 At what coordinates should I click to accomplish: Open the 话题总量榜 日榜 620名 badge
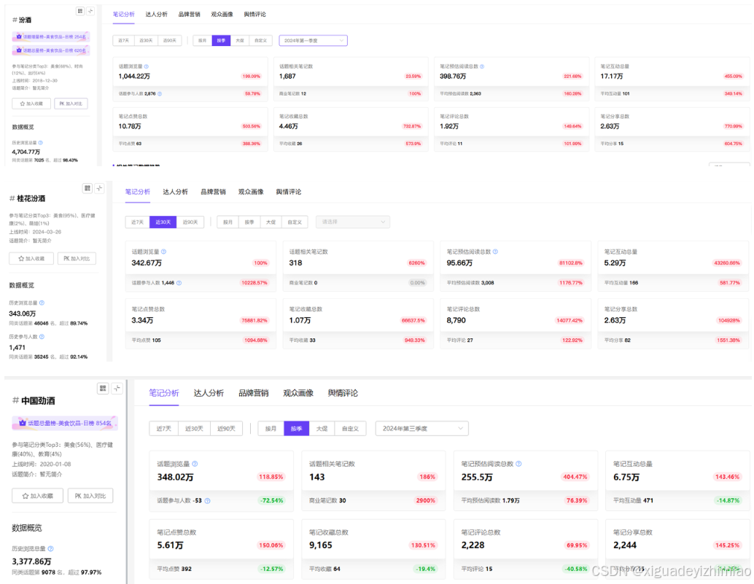coord(51,50)
